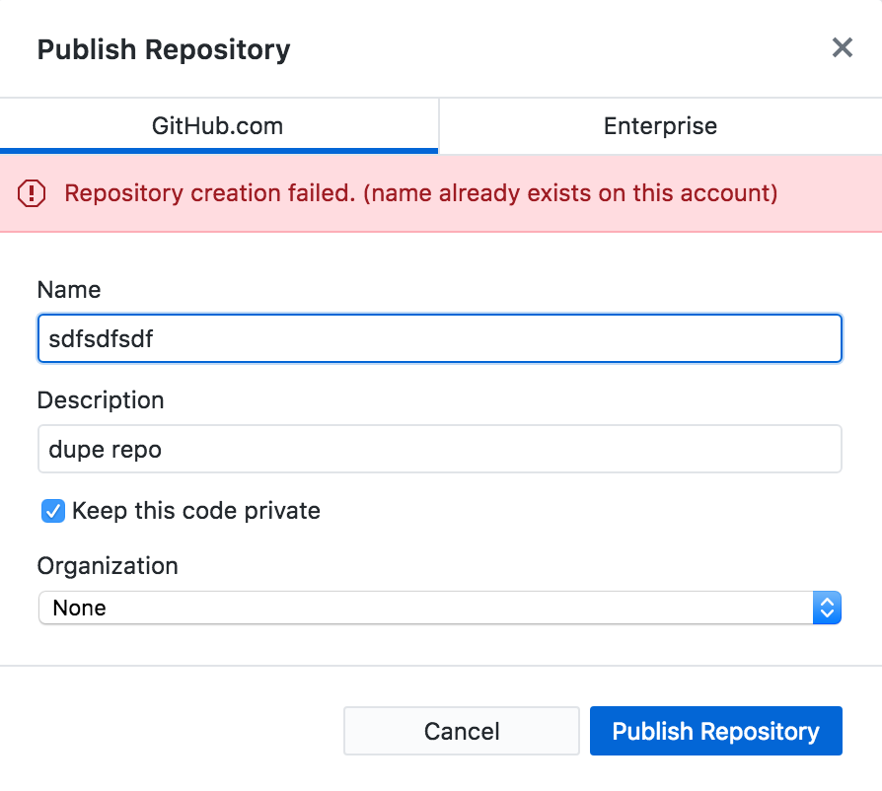Screen dimensions: 882x791
Task: Click the 'Keep this code private' label
Action: 196,511
